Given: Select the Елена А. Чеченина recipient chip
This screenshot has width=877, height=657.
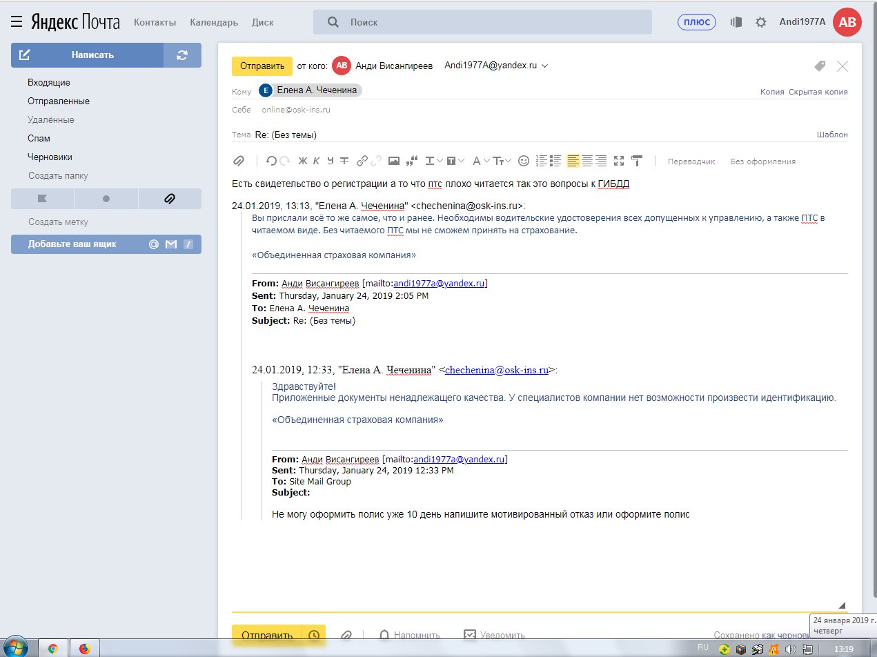Looking at the screenshot, I should click(311, 90).
